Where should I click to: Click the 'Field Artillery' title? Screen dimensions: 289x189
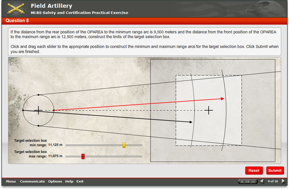51,6
